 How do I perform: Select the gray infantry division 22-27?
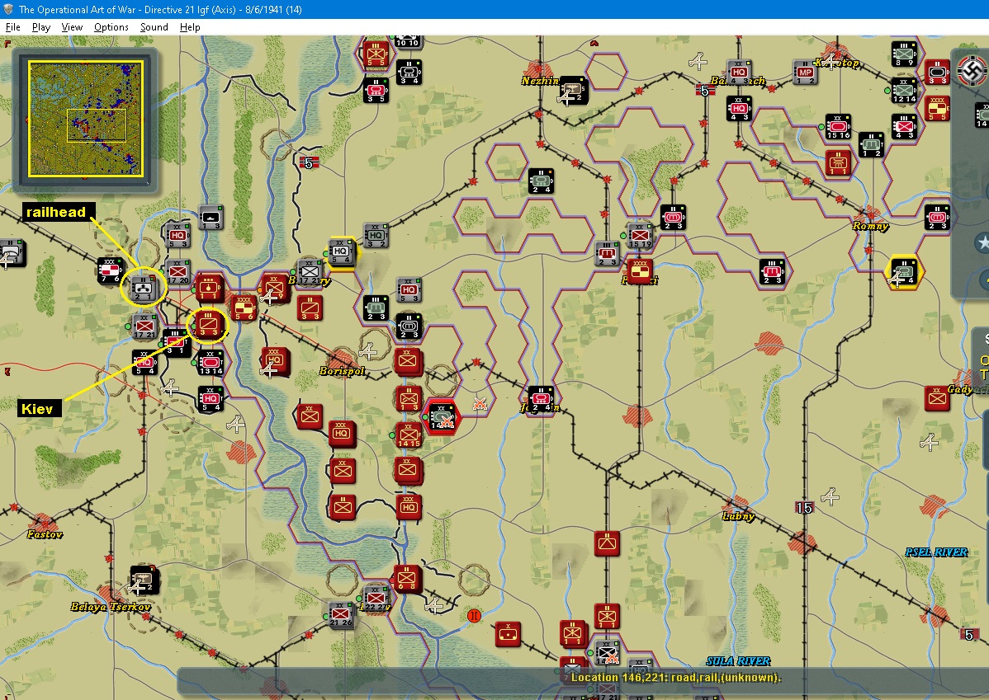[376, 599]
